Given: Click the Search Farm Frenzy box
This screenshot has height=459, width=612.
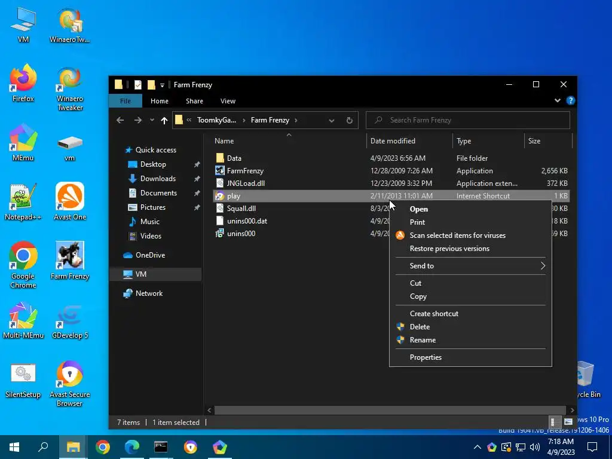Looking at the screenshot, I should pyautogui.click(x=467, y=120).
